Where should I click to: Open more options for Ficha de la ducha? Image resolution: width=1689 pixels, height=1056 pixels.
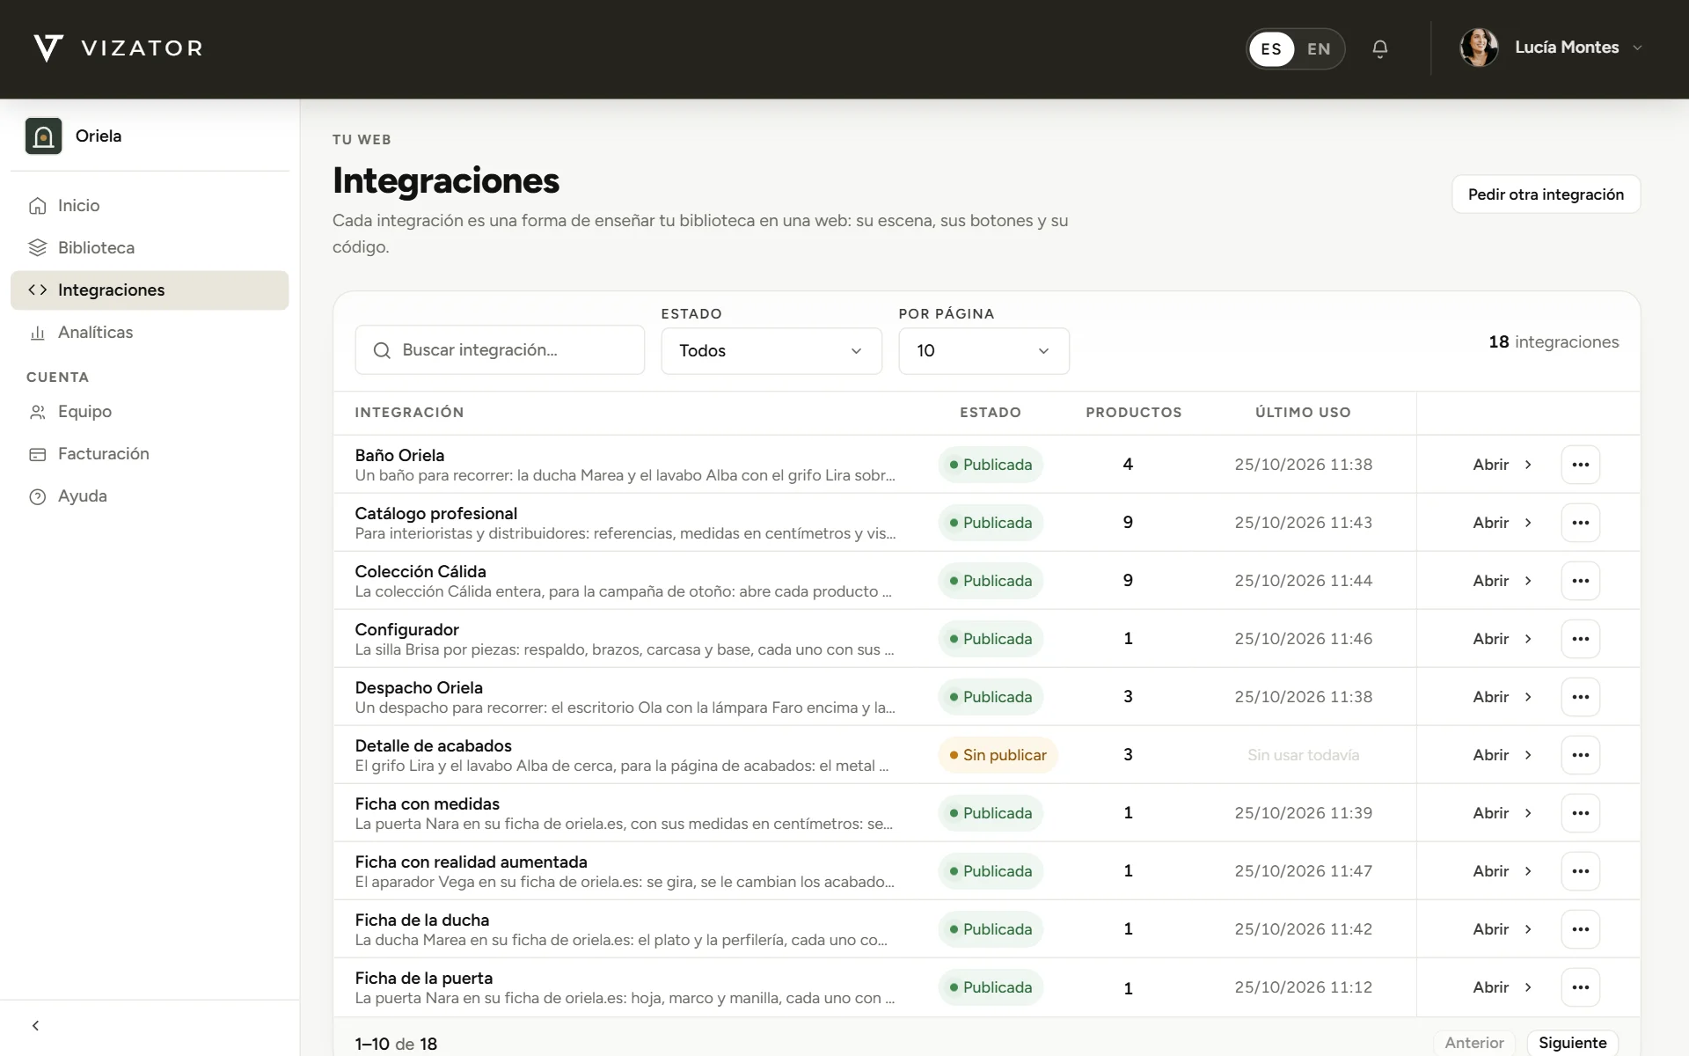[1580, 929]
